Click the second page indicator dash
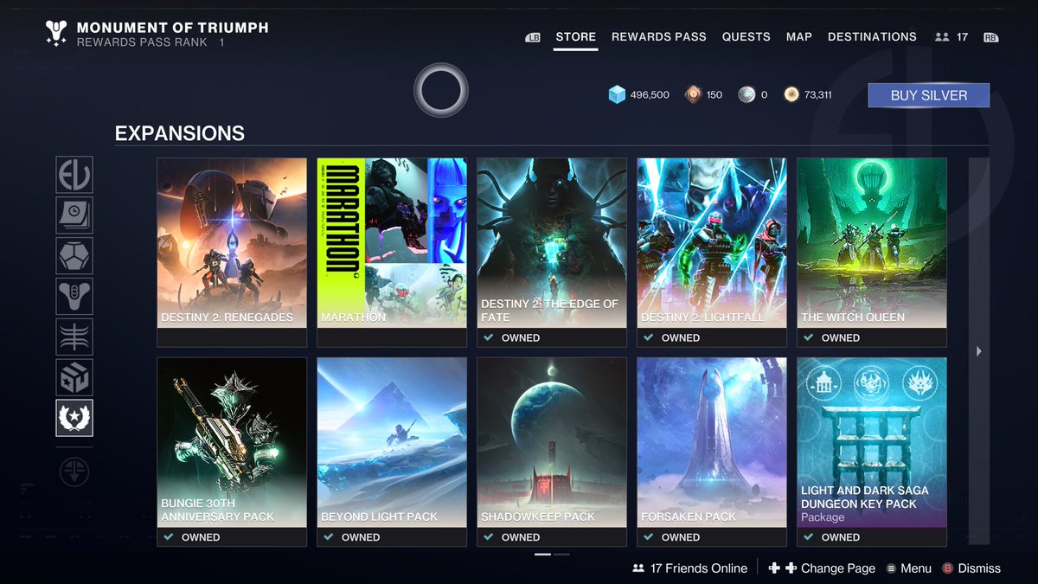This screenshot has height=584, width=1038. click(561, 554)
